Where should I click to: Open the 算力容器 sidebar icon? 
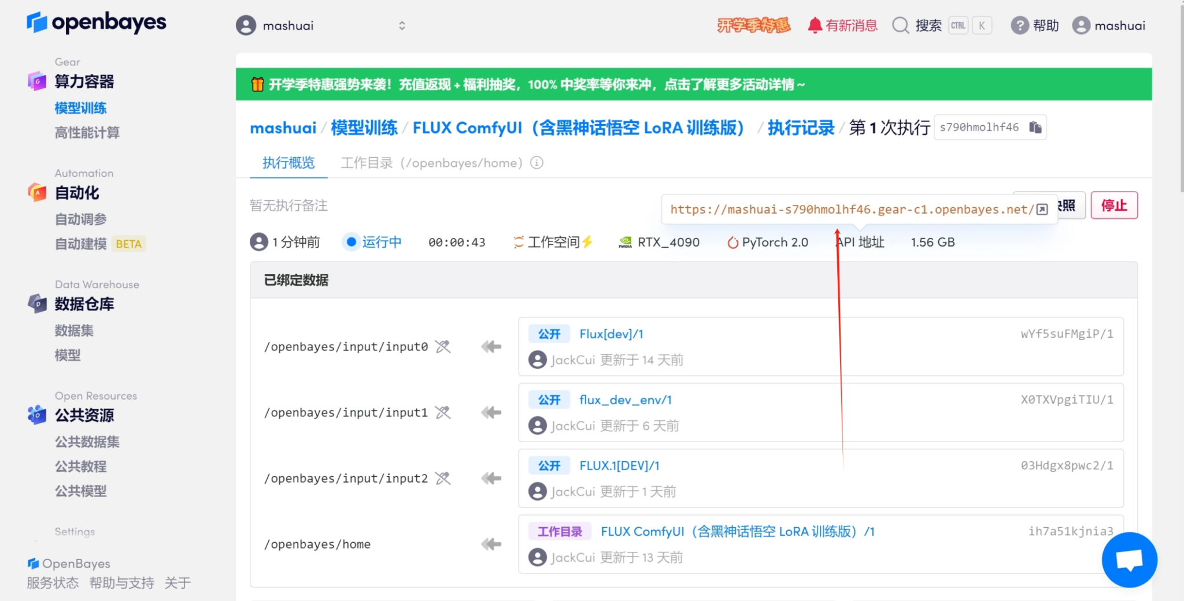[36, 81]
